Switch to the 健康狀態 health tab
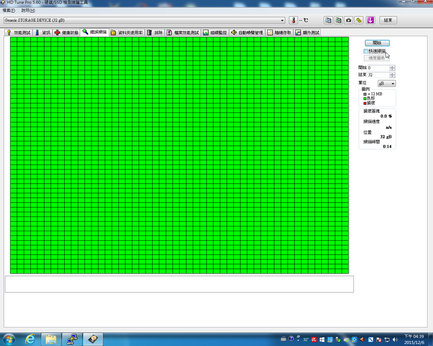The image size is (433, 346). coord(67,32)
